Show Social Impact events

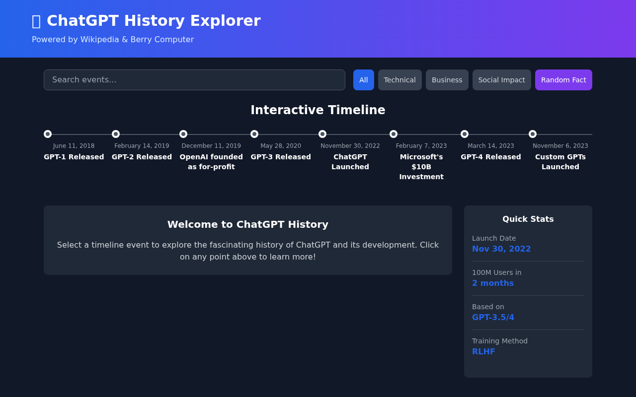tap(502, 79)
